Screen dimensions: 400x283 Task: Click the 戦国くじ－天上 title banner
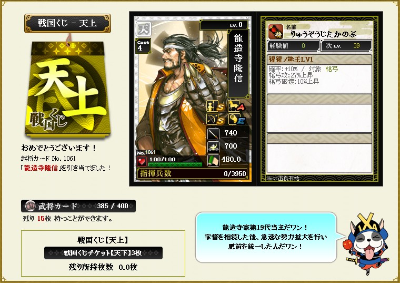tap(67, 23)
